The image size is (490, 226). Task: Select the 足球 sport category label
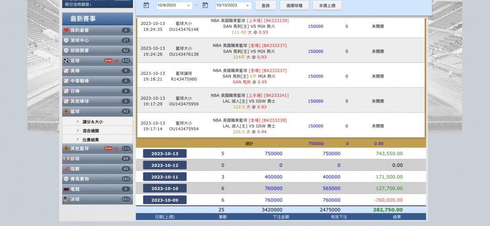point(75,61)
